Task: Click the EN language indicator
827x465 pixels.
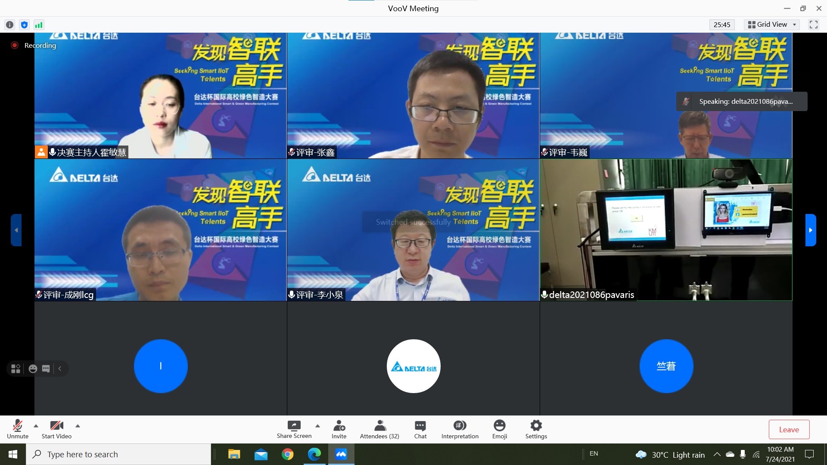Action: [594, 453]
